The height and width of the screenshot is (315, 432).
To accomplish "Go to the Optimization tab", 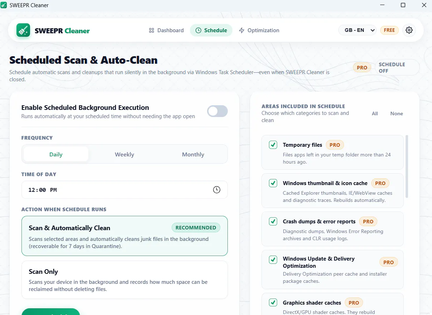I will click(259, 30).
